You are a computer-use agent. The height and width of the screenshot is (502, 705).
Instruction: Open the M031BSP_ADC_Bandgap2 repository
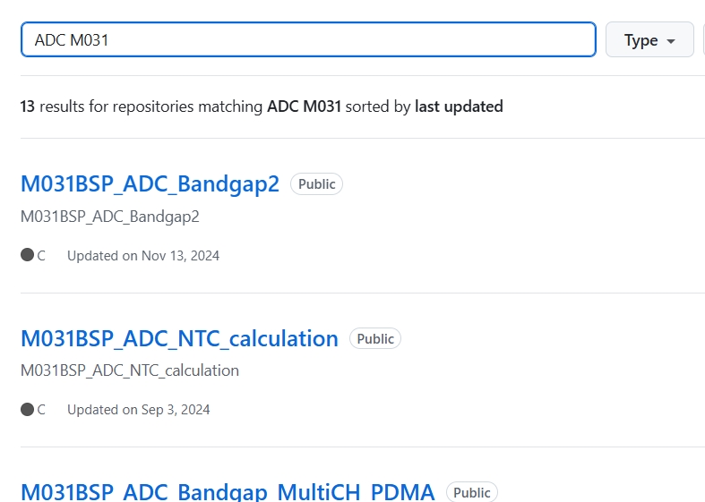point(150,183)
